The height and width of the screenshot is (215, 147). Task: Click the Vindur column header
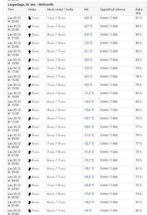point(32,10)
